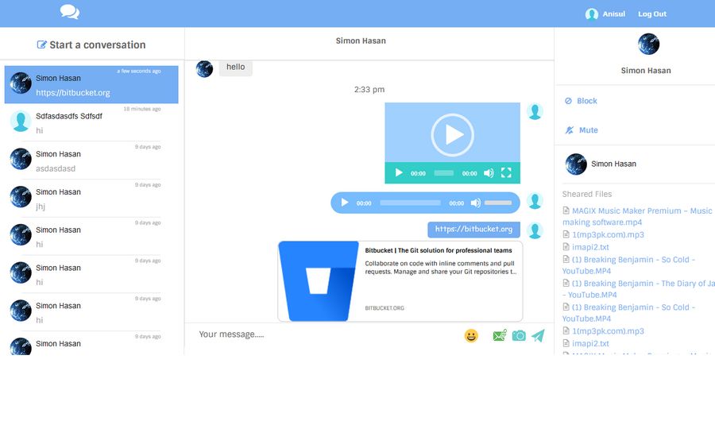Click the green attach file icon
The image size is (715, 425).
pos(500,335)
